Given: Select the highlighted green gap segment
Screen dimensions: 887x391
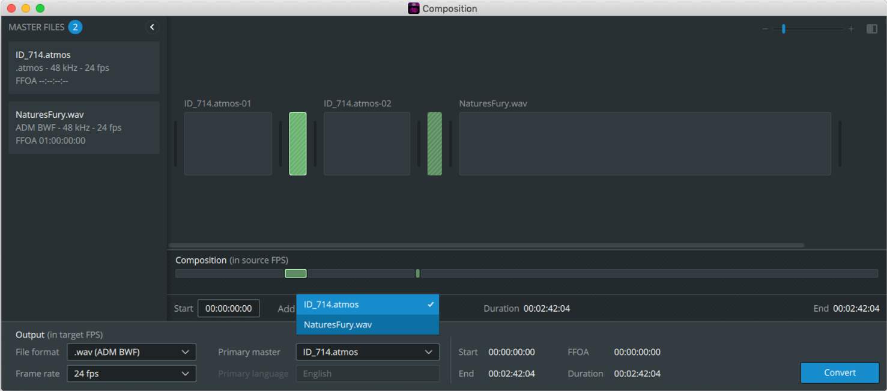Looking at the screenshot, I should (x=298, y=144).
